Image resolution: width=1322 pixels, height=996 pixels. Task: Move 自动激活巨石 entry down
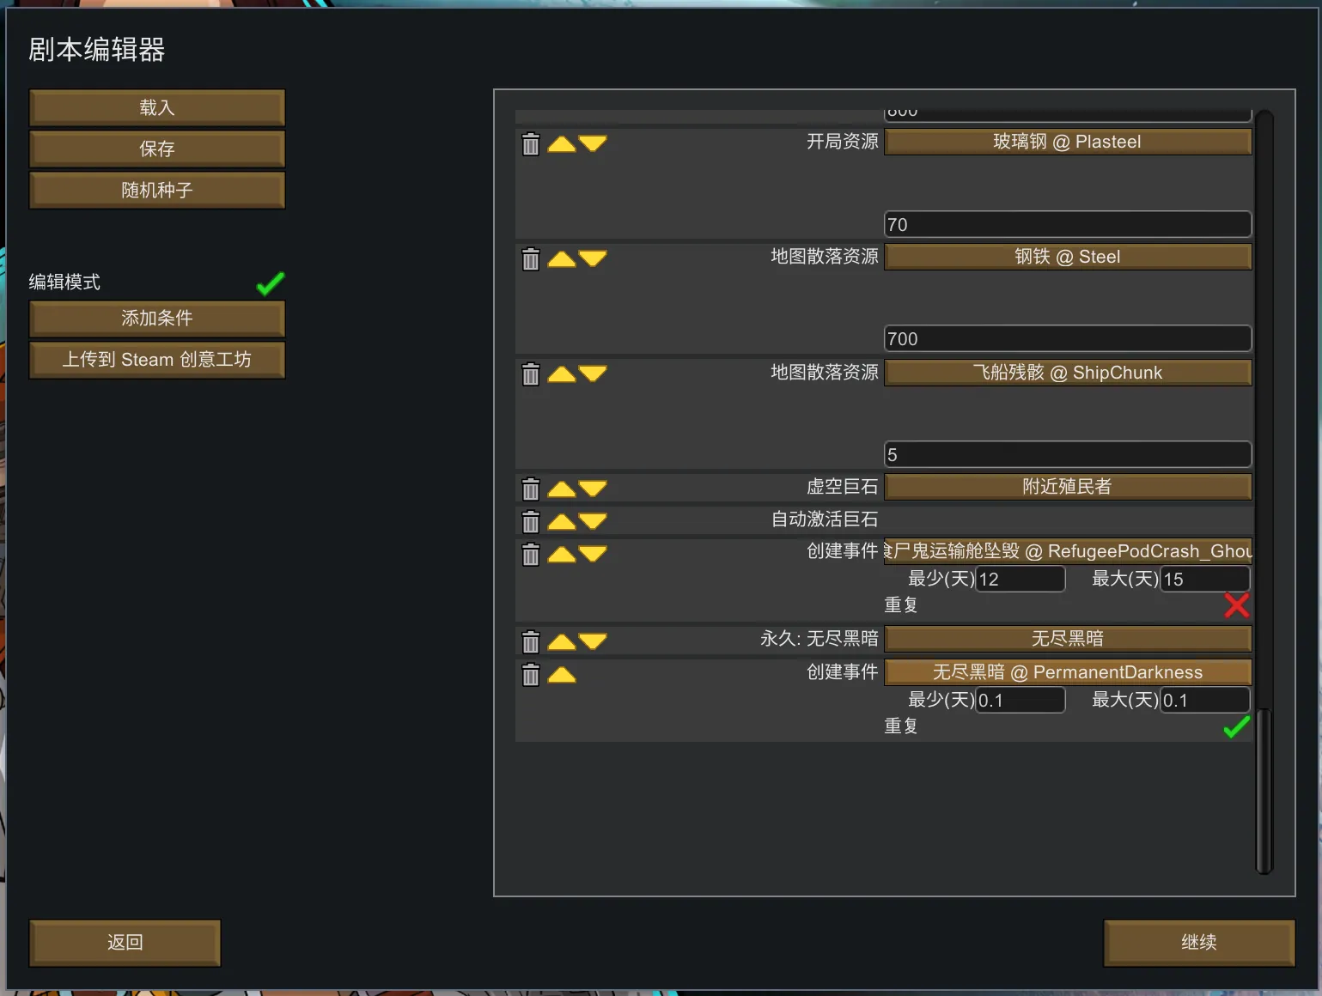click(x=593, y=521)
